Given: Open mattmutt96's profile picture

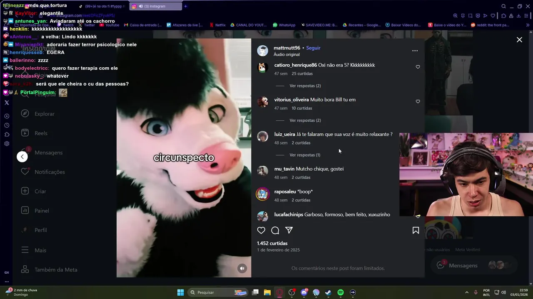Looking at the screenshot, I should (262, 51).
